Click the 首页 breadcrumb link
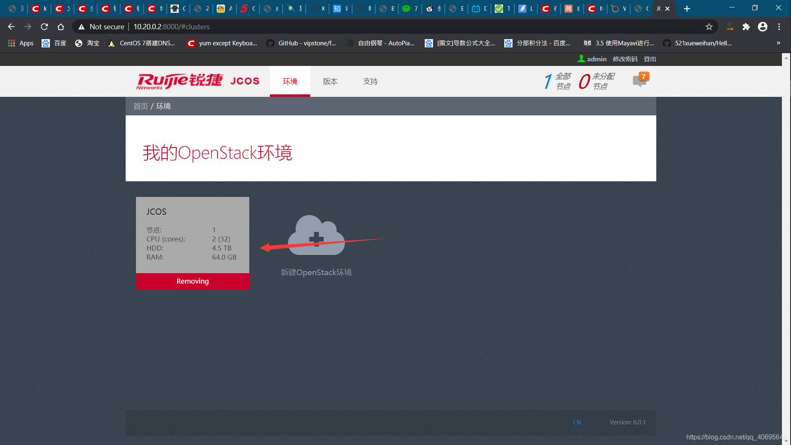This screenshot has height=445, width=791. 140,106
